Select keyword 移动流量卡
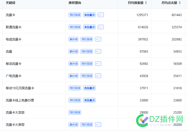This screenshot has height=131, width=188. [x=14, y=64]
